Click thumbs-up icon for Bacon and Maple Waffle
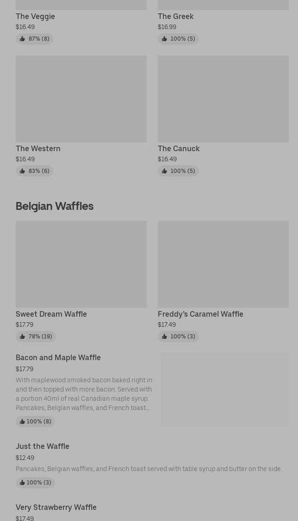298x521 pixels. 22,422
